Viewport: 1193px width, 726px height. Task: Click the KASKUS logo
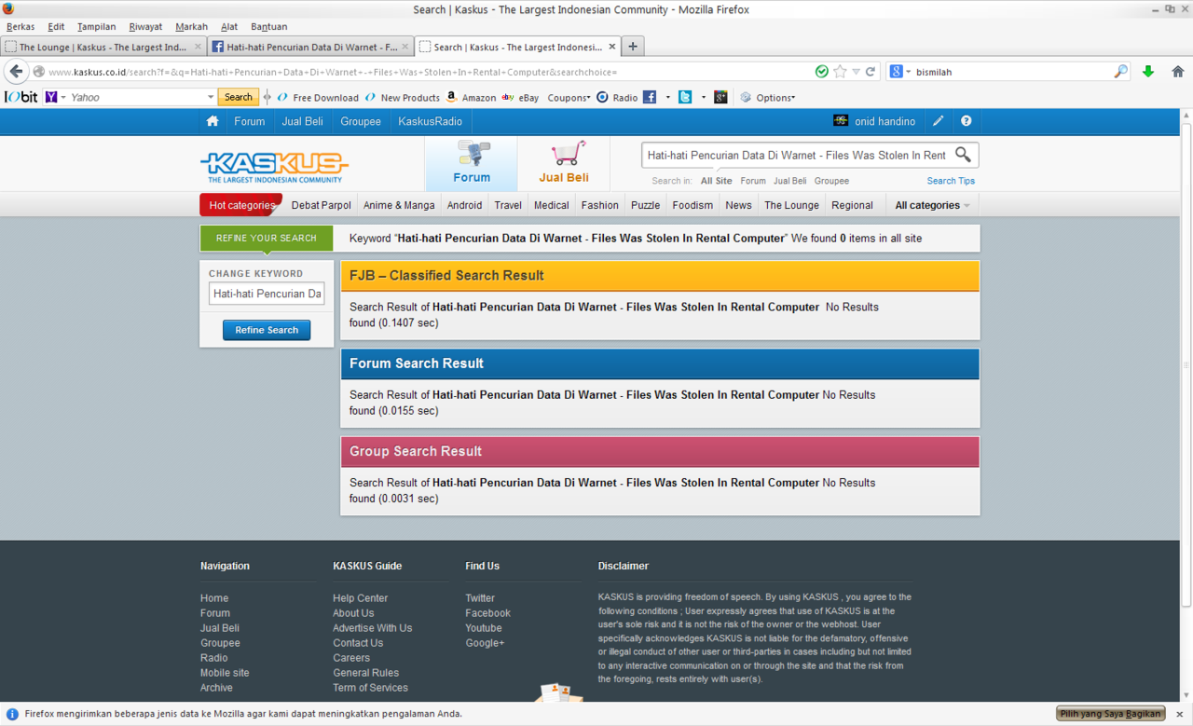point(274,167)
